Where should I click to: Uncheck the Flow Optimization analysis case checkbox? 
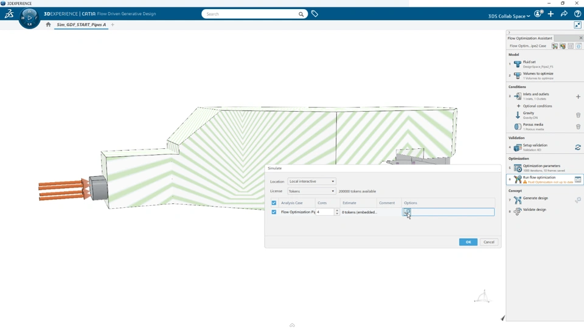pyautogui.click(x=274, y=212)
